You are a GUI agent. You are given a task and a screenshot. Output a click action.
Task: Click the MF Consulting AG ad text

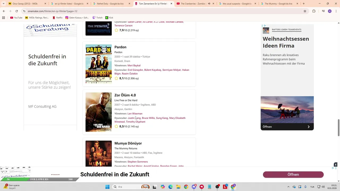42,106
